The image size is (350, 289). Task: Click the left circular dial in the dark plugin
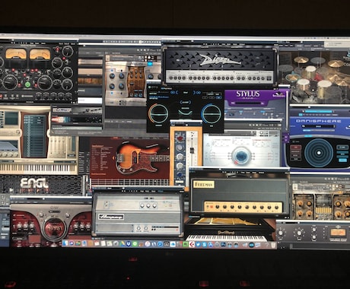point(159,114)
